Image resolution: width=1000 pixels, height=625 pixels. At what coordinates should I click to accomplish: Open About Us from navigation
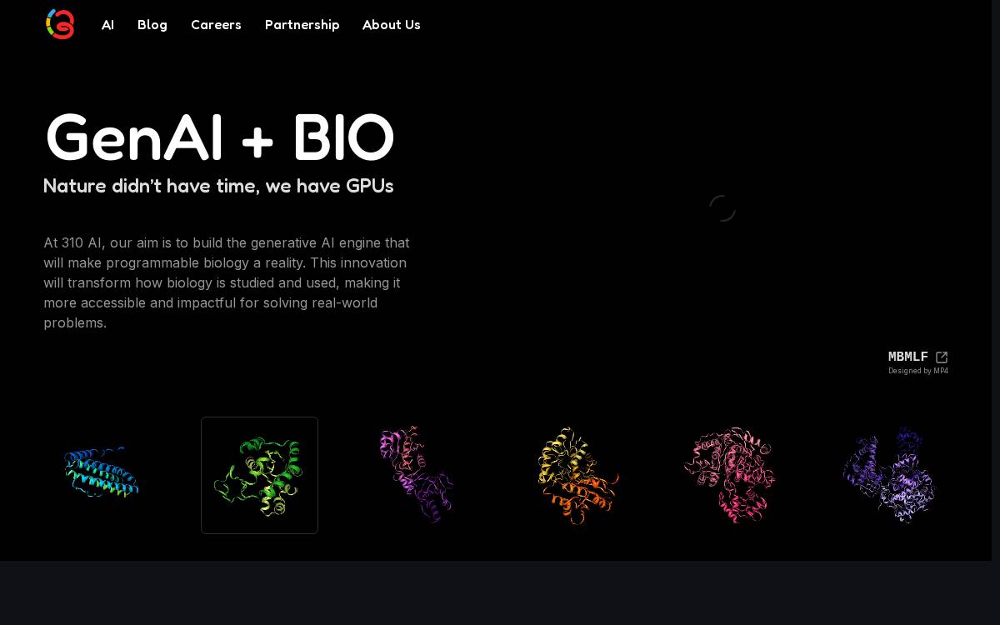[x=392, y=25]
